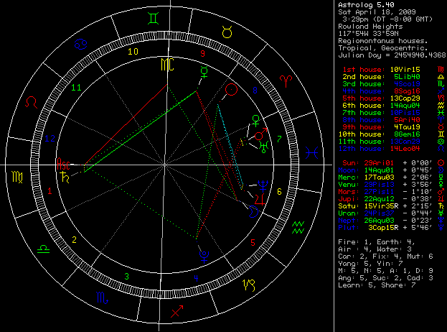Click the red Sun circle in chart
Viewport: 447px width, 332px height.
pyautogui.click(x=232, y=90)
